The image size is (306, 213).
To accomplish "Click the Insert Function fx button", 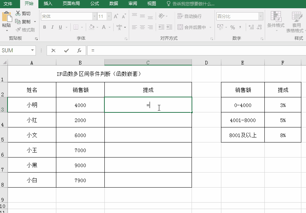I will click(79, 50).
